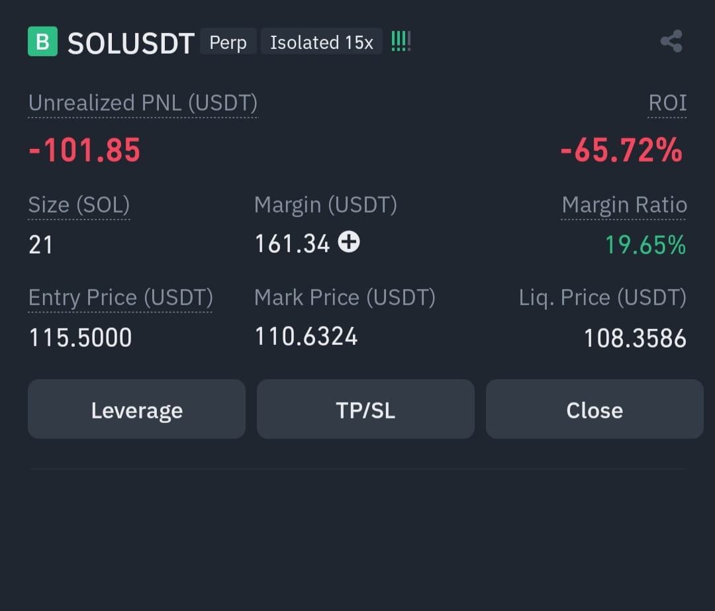
Task: Tap the Perp contract tag
Action: click(228, 42)
